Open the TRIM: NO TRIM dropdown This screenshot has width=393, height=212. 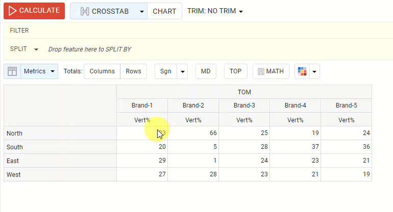215,11
